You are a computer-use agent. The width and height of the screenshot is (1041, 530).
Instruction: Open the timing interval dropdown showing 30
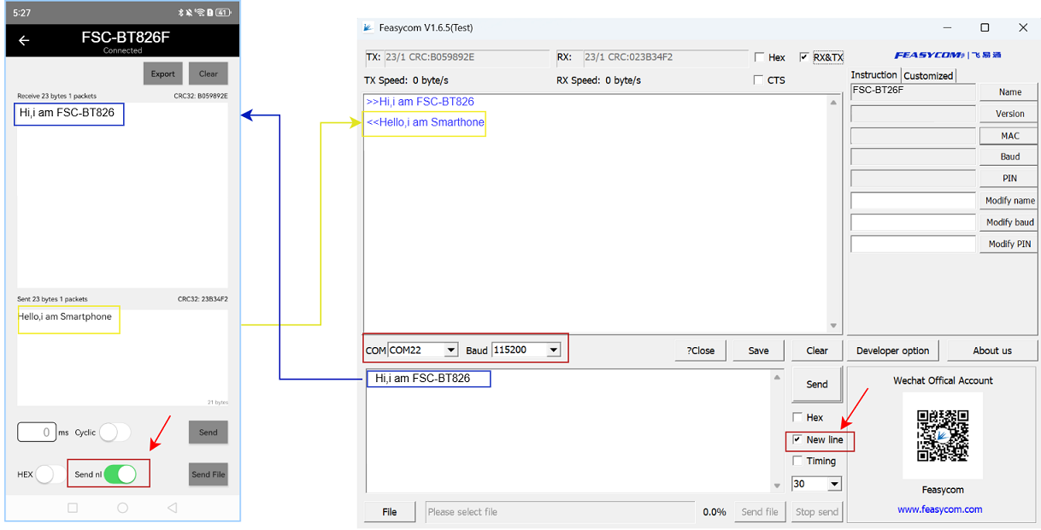(x=834, y=484)
